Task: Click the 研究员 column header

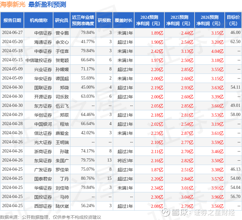Action: click(x=62, y=20)
